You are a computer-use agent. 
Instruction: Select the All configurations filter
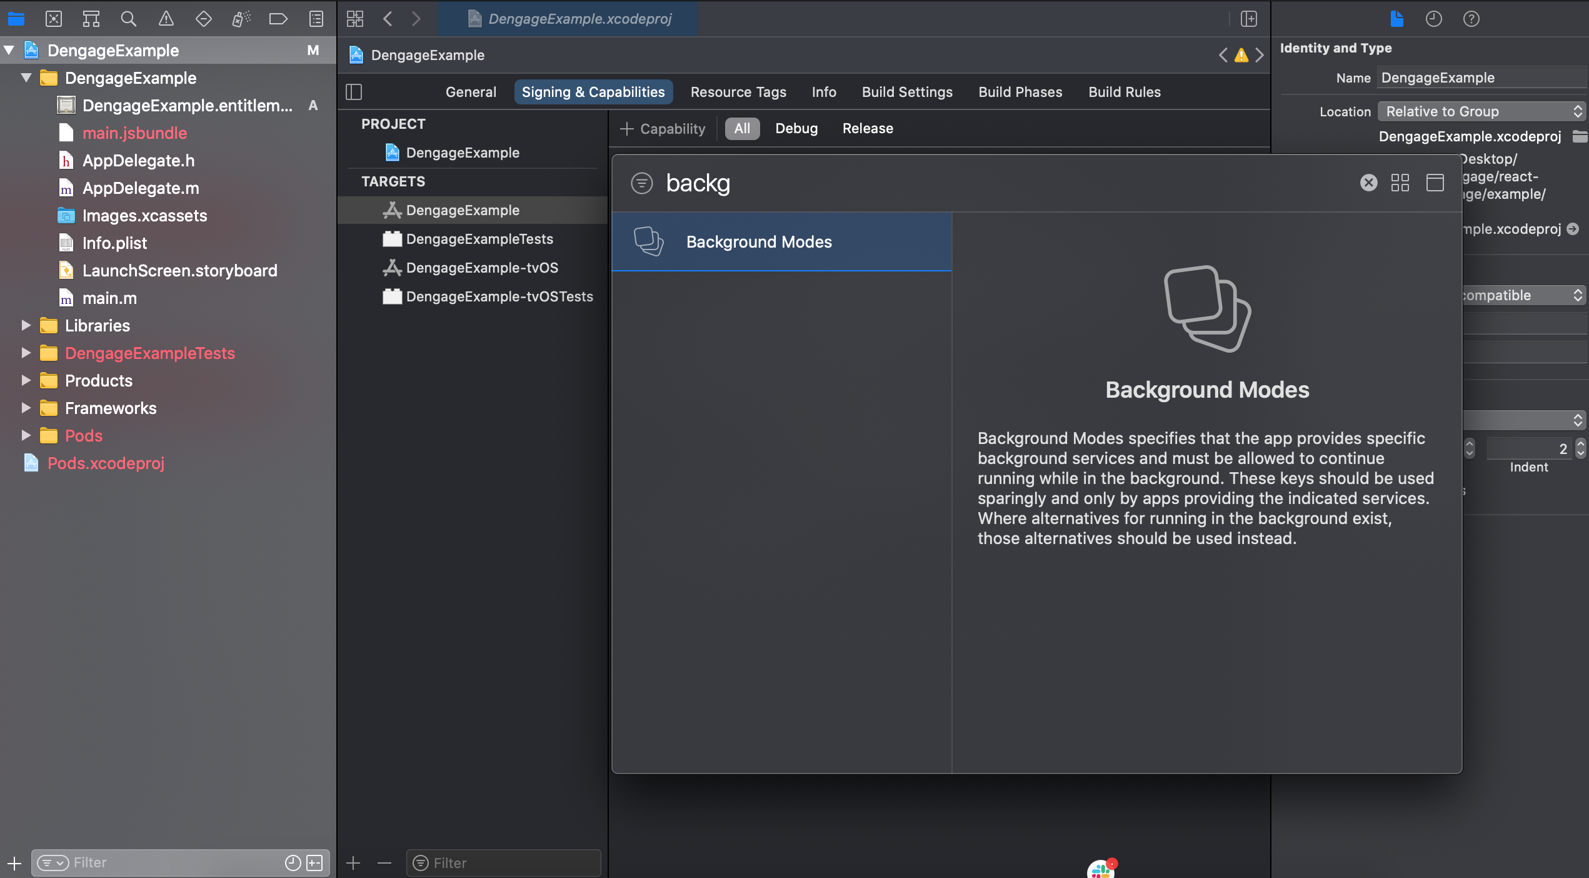(742, 128)
